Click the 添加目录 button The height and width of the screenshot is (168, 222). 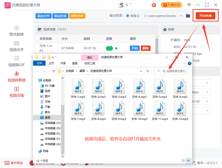[x=60, y=16]
